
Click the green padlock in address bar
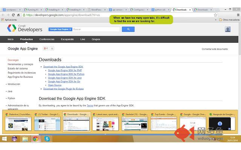[24, 15]
